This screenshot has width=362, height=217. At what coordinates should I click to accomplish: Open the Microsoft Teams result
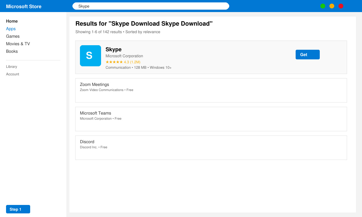pyautogui.click(x=211, y=119)
